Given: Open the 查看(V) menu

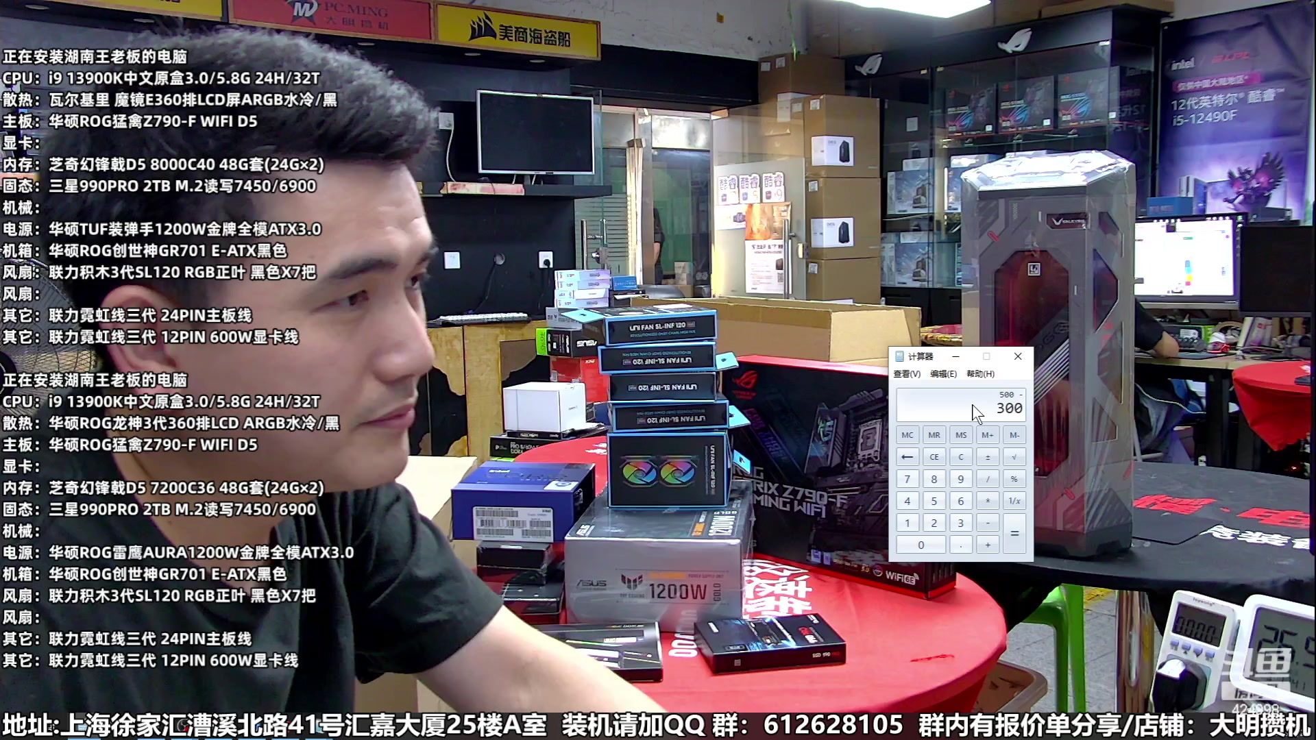Looking at the screenshot, I should 907,374.
